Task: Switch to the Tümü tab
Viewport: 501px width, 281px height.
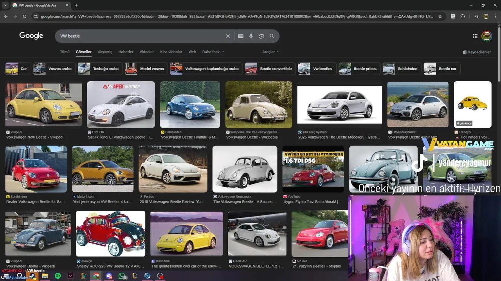Action: [65, 52]
